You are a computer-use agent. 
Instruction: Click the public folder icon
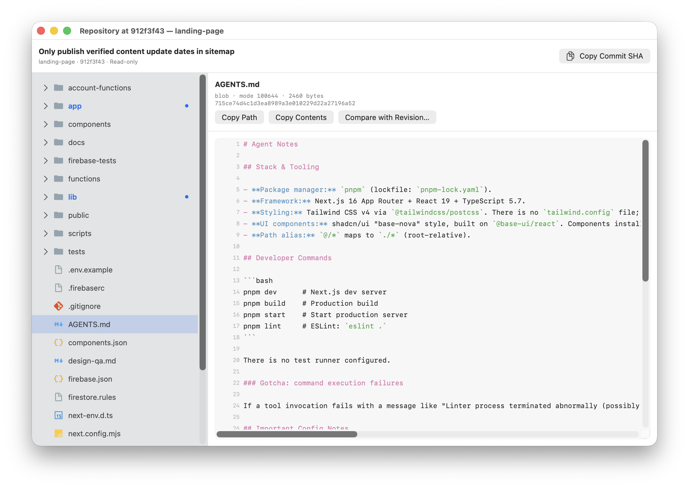tap(59, 215)
